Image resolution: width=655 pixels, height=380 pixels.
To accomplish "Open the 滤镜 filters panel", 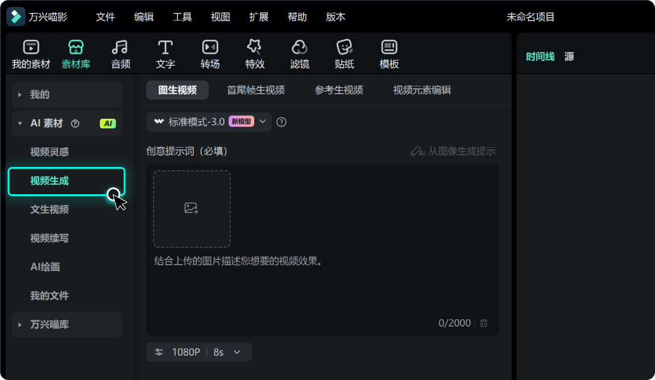I will 300,54.
